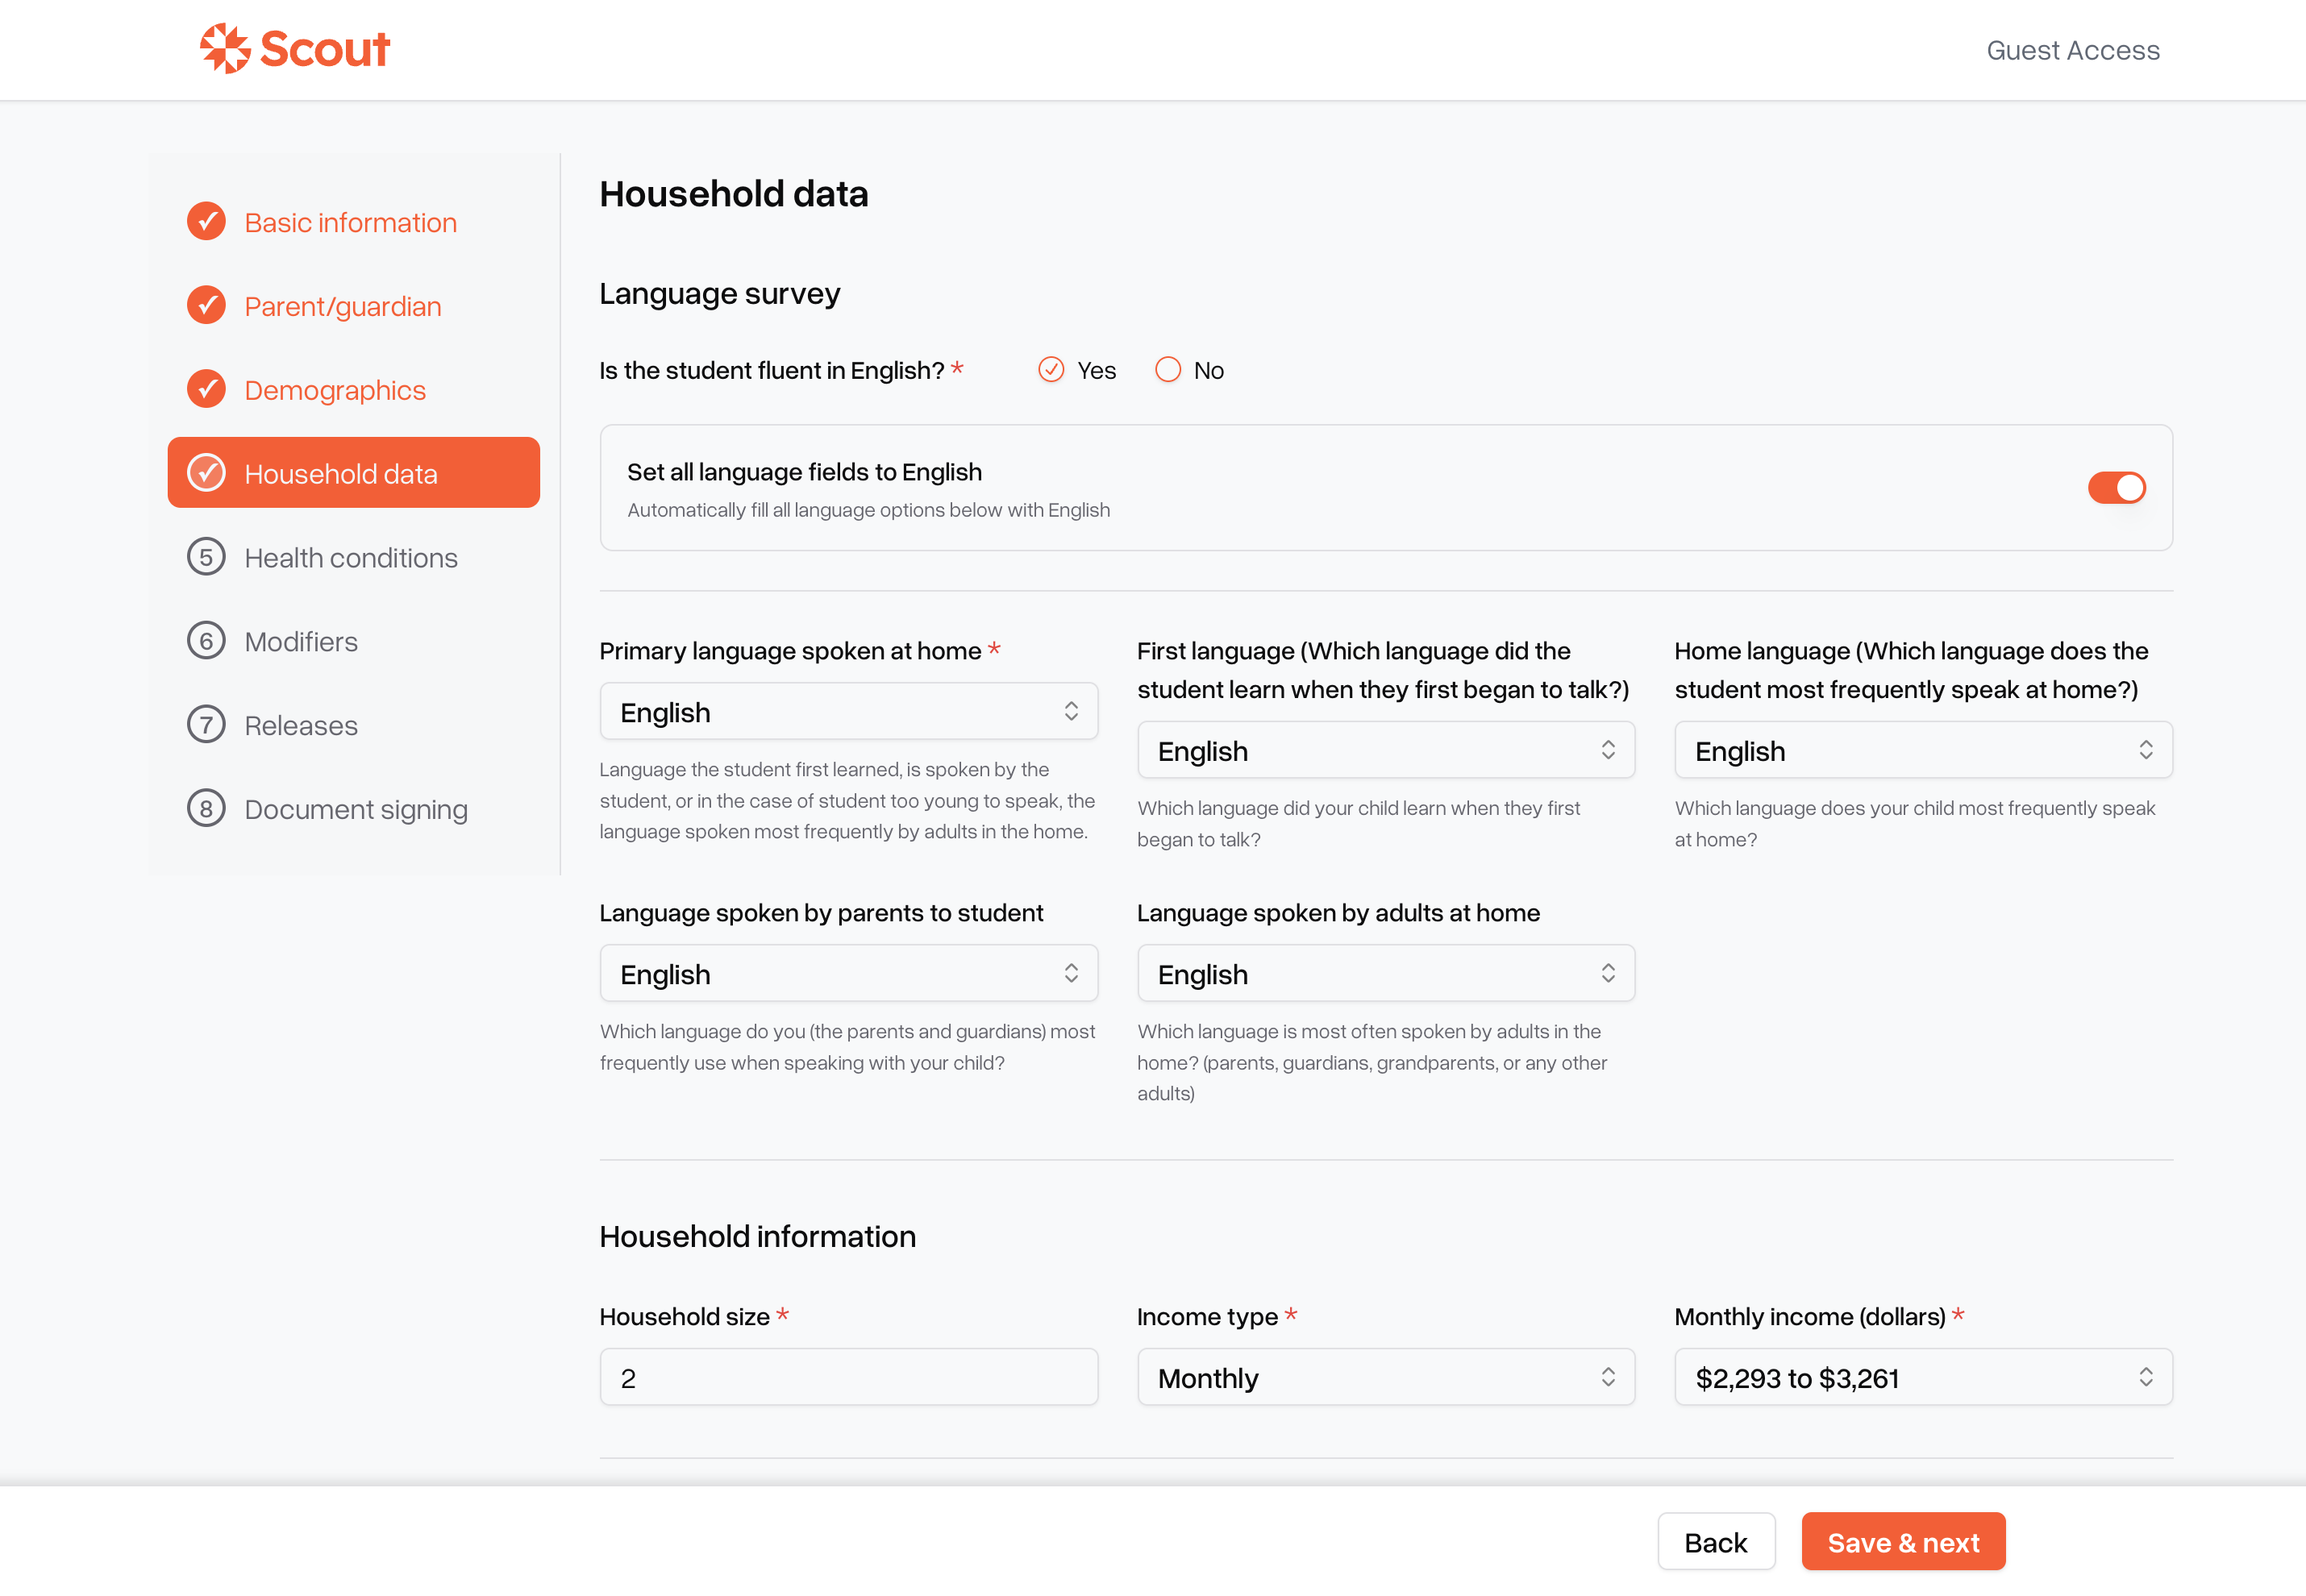Click the Household size input field
This screenshot has width=2306, height=1596.
(x=848, y=1378)
